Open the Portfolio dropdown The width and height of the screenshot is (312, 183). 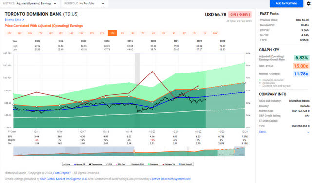tap(85, 3)
